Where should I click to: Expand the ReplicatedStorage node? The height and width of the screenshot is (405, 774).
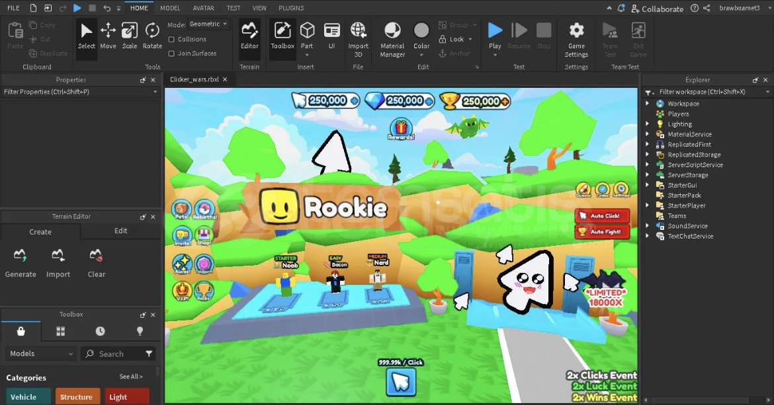pos(647,155)
